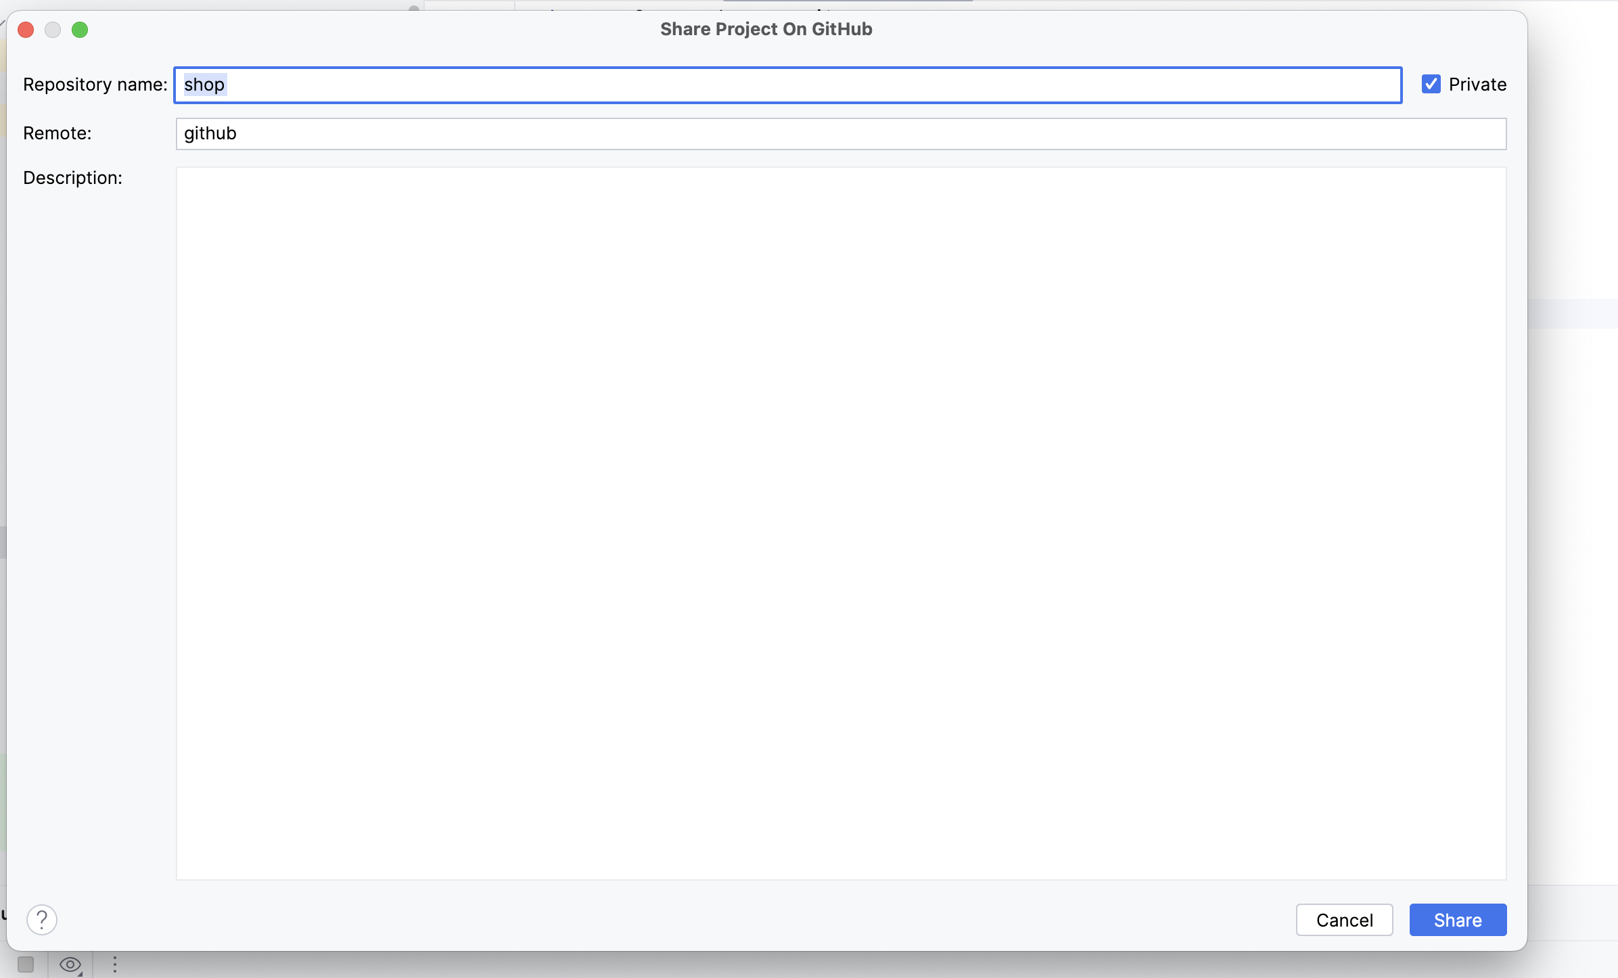
Task: Click the Description label
Action: coord(72,178)
